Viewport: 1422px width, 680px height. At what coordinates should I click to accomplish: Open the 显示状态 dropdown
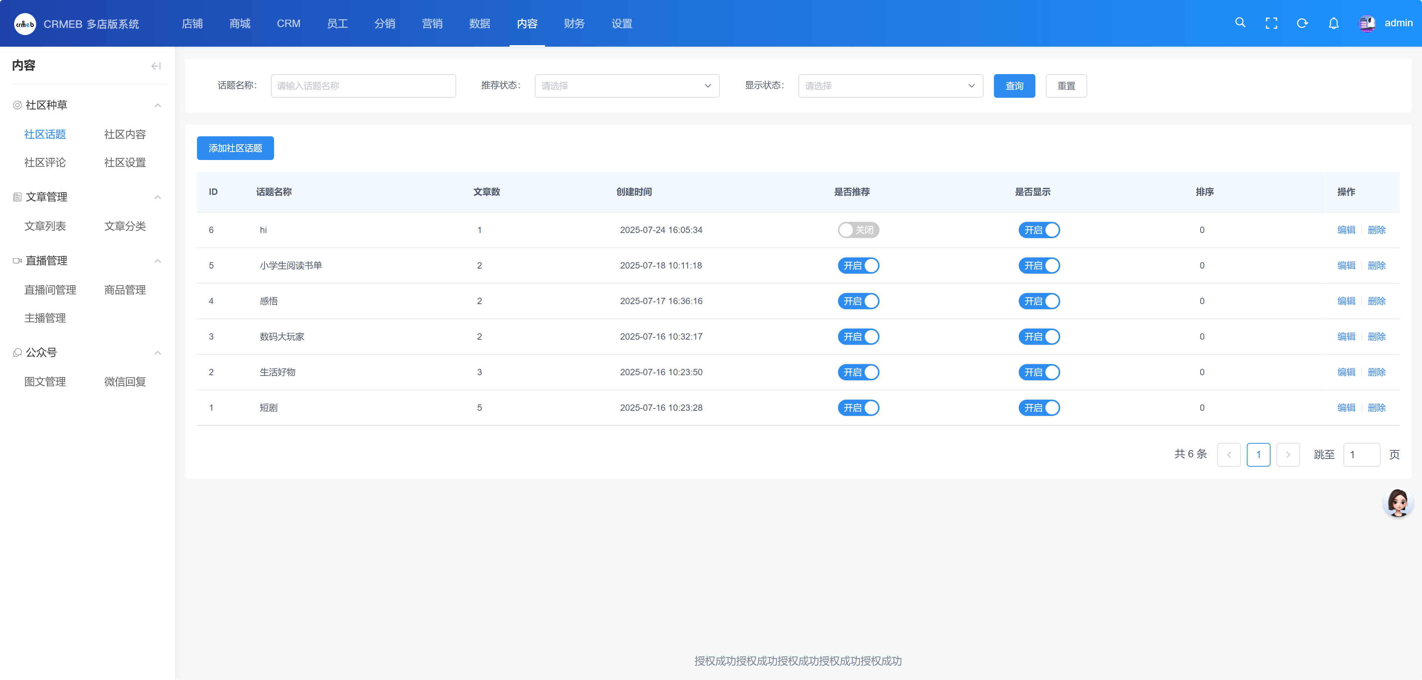[x=890, y=86]
